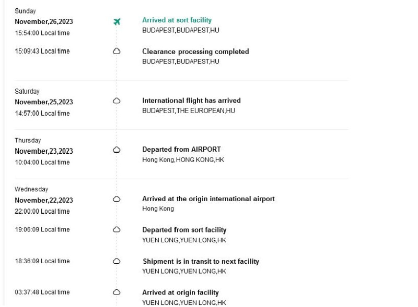
Task: Click marker icon next to International flight has arrived
Action: coord(117,101)
